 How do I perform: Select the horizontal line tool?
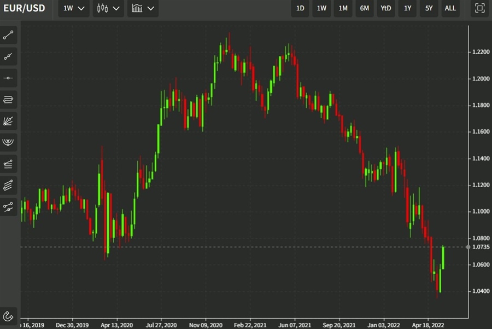click(x=8, y=78)
